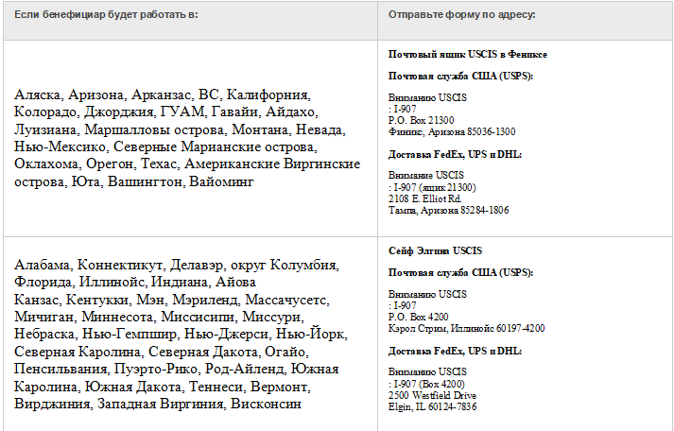Click 'P.O. Box 4200' address line
674x431 pixels.
point(418,318)
